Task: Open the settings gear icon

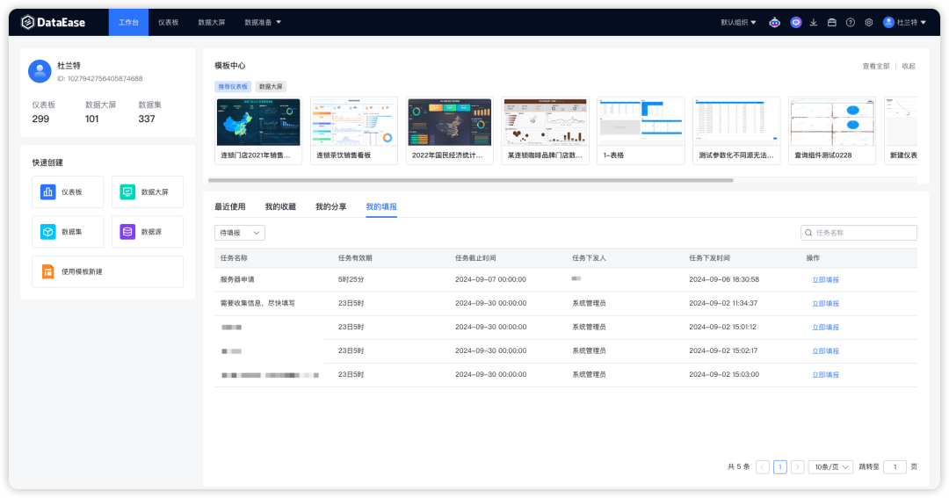Action: click(868, 22)
